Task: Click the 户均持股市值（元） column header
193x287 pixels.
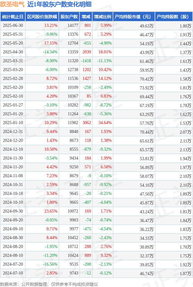Action: [134, 17]
